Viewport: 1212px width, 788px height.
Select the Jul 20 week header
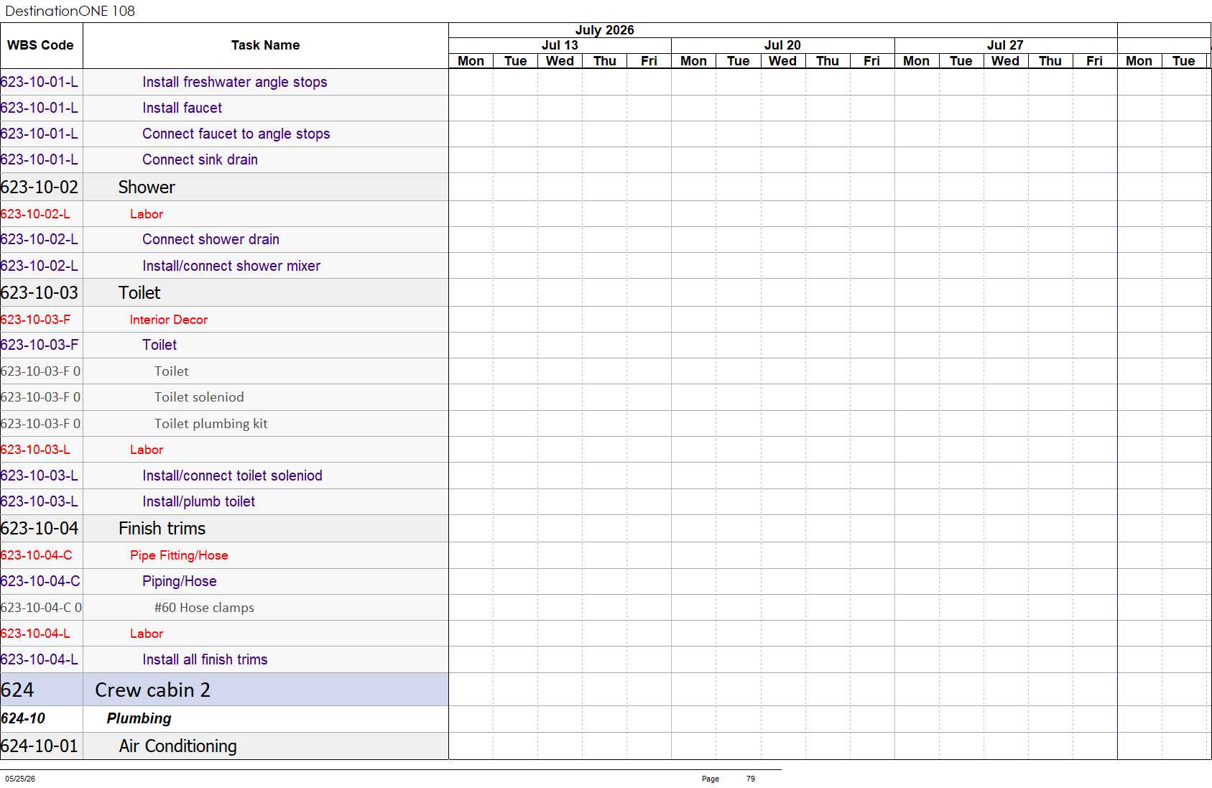(x=782, y=45)
